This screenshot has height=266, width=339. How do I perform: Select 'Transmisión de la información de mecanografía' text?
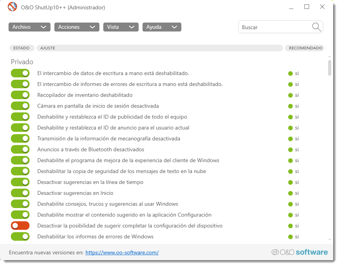tap(108, 138)
